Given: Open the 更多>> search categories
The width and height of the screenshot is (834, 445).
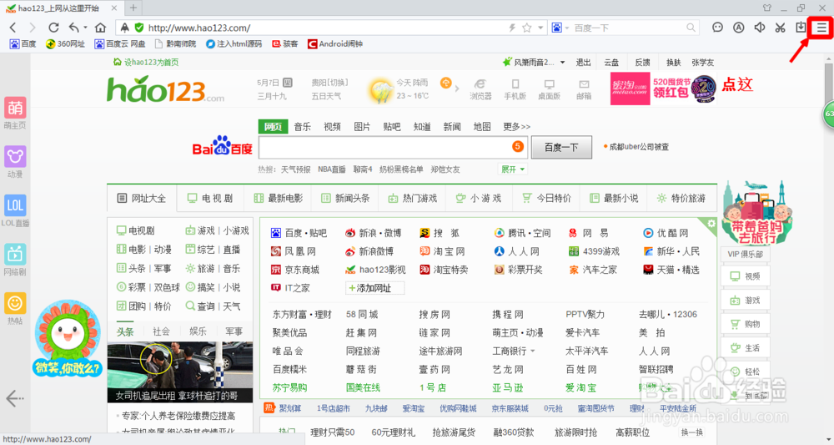Looking at the screenshot, I should 516,127.
